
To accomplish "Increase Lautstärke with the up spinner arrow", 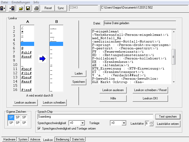I will tap(151, 122).
